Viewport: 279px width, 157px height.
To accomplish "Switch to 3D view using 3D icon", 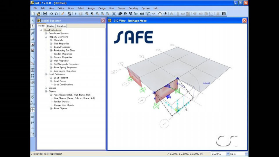I will (x=120, y=14).
